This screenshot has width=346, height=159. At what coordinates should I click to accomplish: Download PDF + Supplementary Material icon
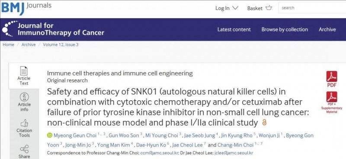(332, 97)
